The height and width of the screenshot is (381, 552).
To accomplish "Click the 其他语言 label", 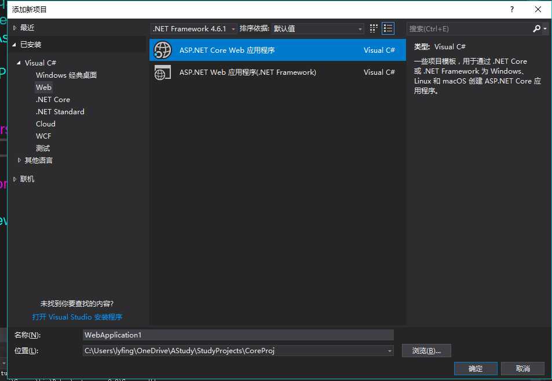I will coord(39,161).
